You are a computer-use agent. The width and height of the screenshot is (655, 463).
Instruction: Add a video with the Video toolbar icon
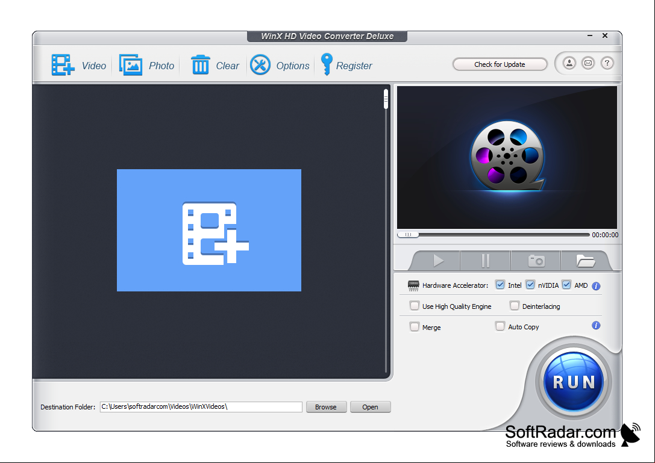[63, 65]
